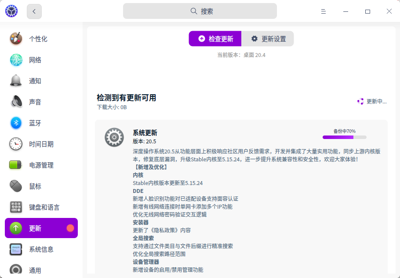The height and width of the screenshot is (278, 400).
Task: Open the Power Management (电源管理) battery icon
Action: (x=16, y=165)
